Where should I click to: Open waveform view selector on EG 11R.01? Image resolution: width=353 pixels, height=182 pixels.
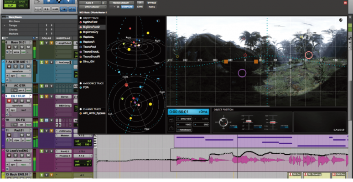[x=18, y=106]
